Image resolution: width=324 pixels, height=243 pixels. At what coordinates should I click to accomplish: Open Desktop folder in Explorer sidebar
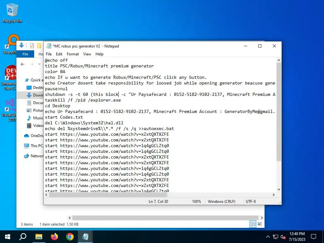pyautogui.click(x=35, y=88)
